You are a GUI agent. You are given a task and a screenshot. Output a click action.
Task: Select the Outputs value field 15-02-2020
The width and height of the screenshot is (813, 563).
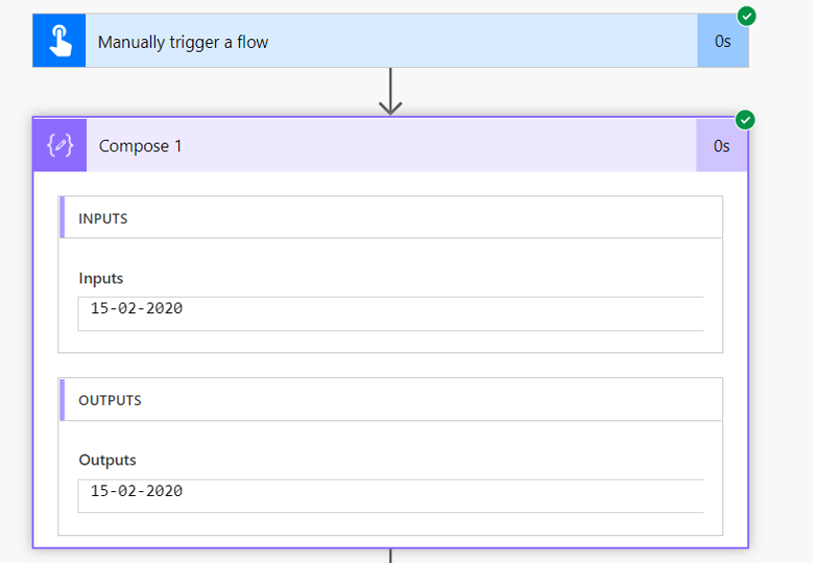(x=390, y=496)
